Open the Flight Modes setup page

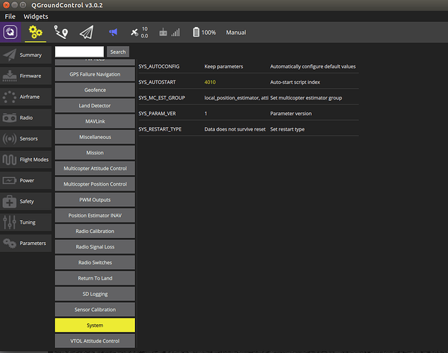click(25, 160)
